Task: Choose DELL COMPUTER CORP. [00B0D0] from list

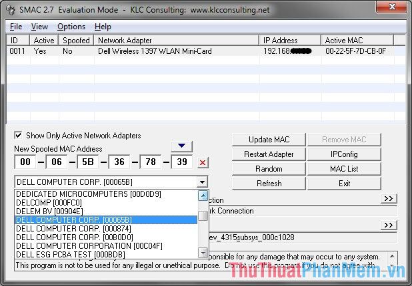Action: pyautogui.click(x=106, y=237)
